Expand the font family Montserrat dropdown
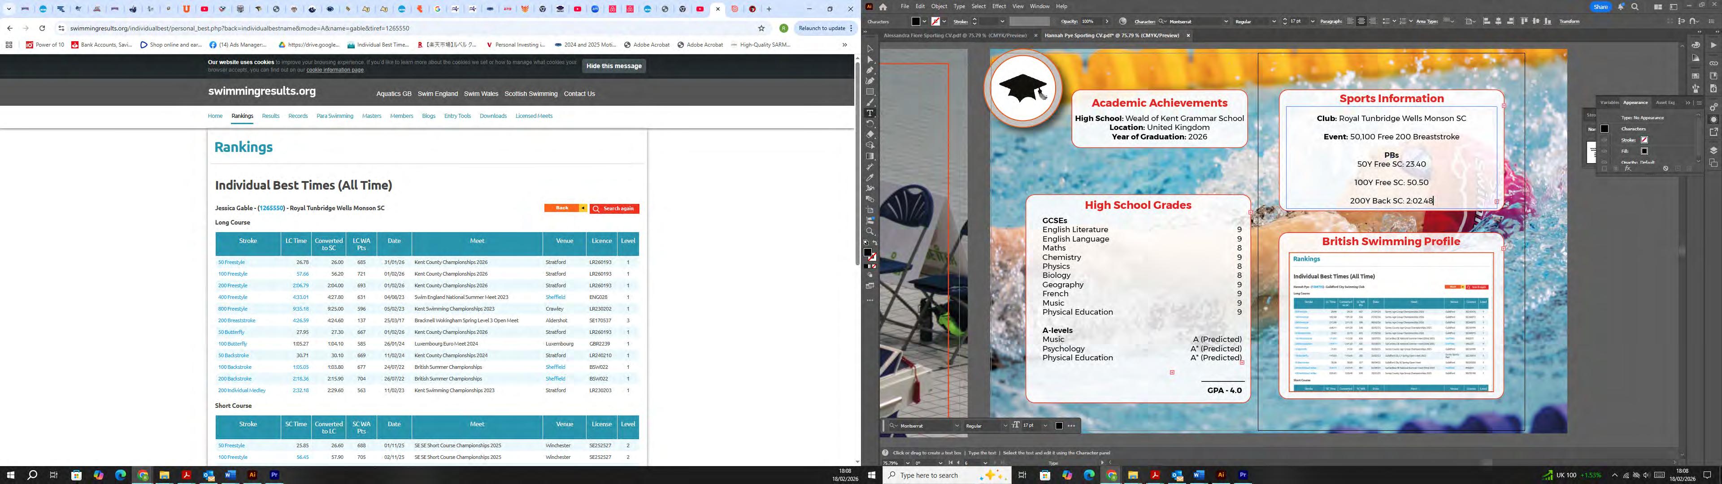The image size is (1722, 484). pos(1225,22)
